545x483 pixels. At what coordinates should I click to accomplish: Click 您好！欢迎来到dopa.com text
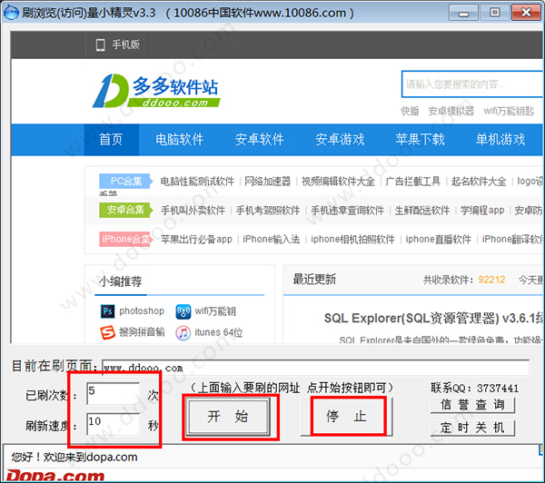(74, 457)
